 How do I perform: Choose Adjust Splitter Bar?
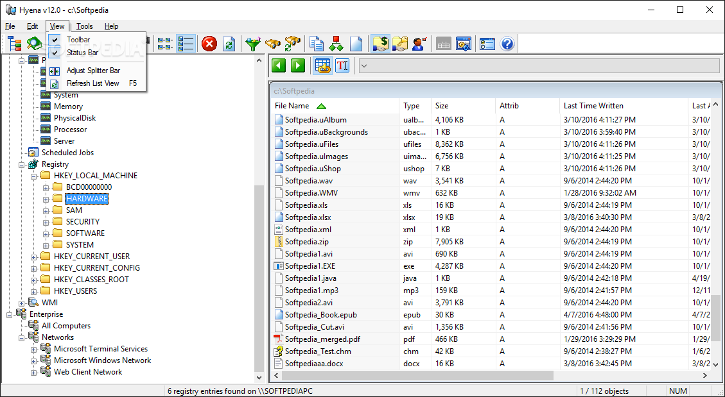[97, 71]
